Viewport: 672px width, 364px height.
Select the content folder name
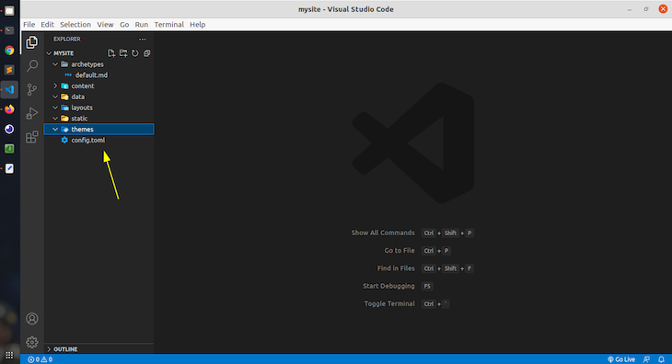[x=83, y=86]
